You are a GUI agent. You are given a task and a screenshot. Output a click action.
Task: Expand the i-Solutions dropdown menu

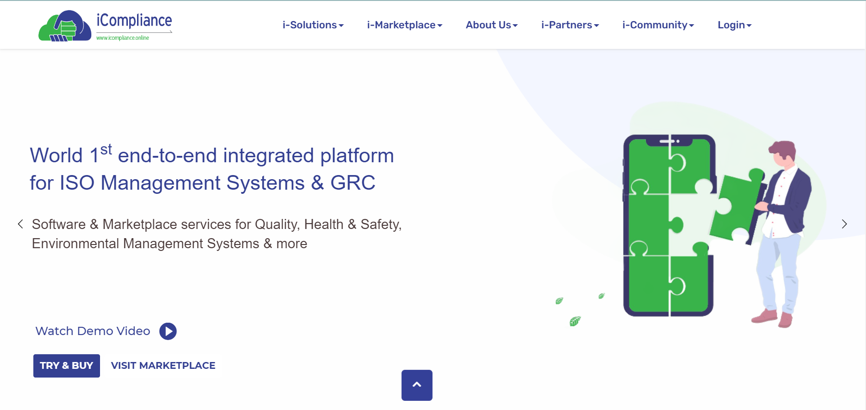[313, 25]
